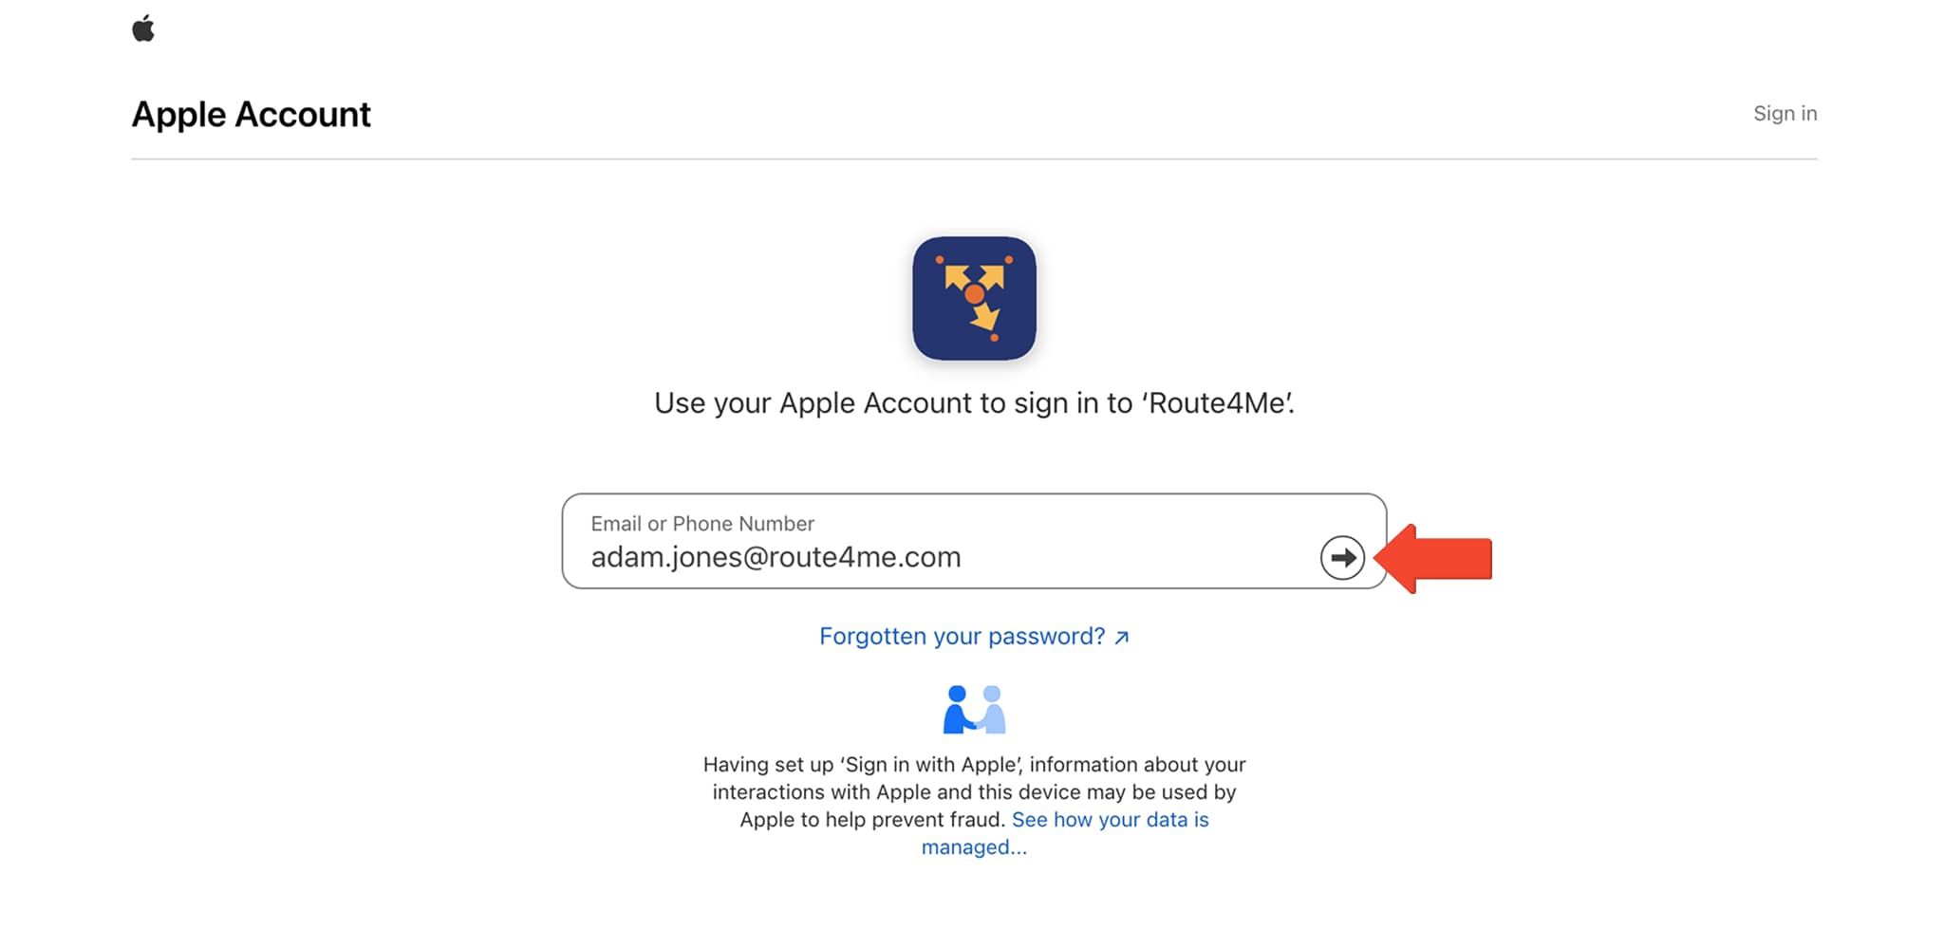Click the fraud prevention privacy paragraph
Viewport: 1944px width, 929px height.
[x=974, y=806]
